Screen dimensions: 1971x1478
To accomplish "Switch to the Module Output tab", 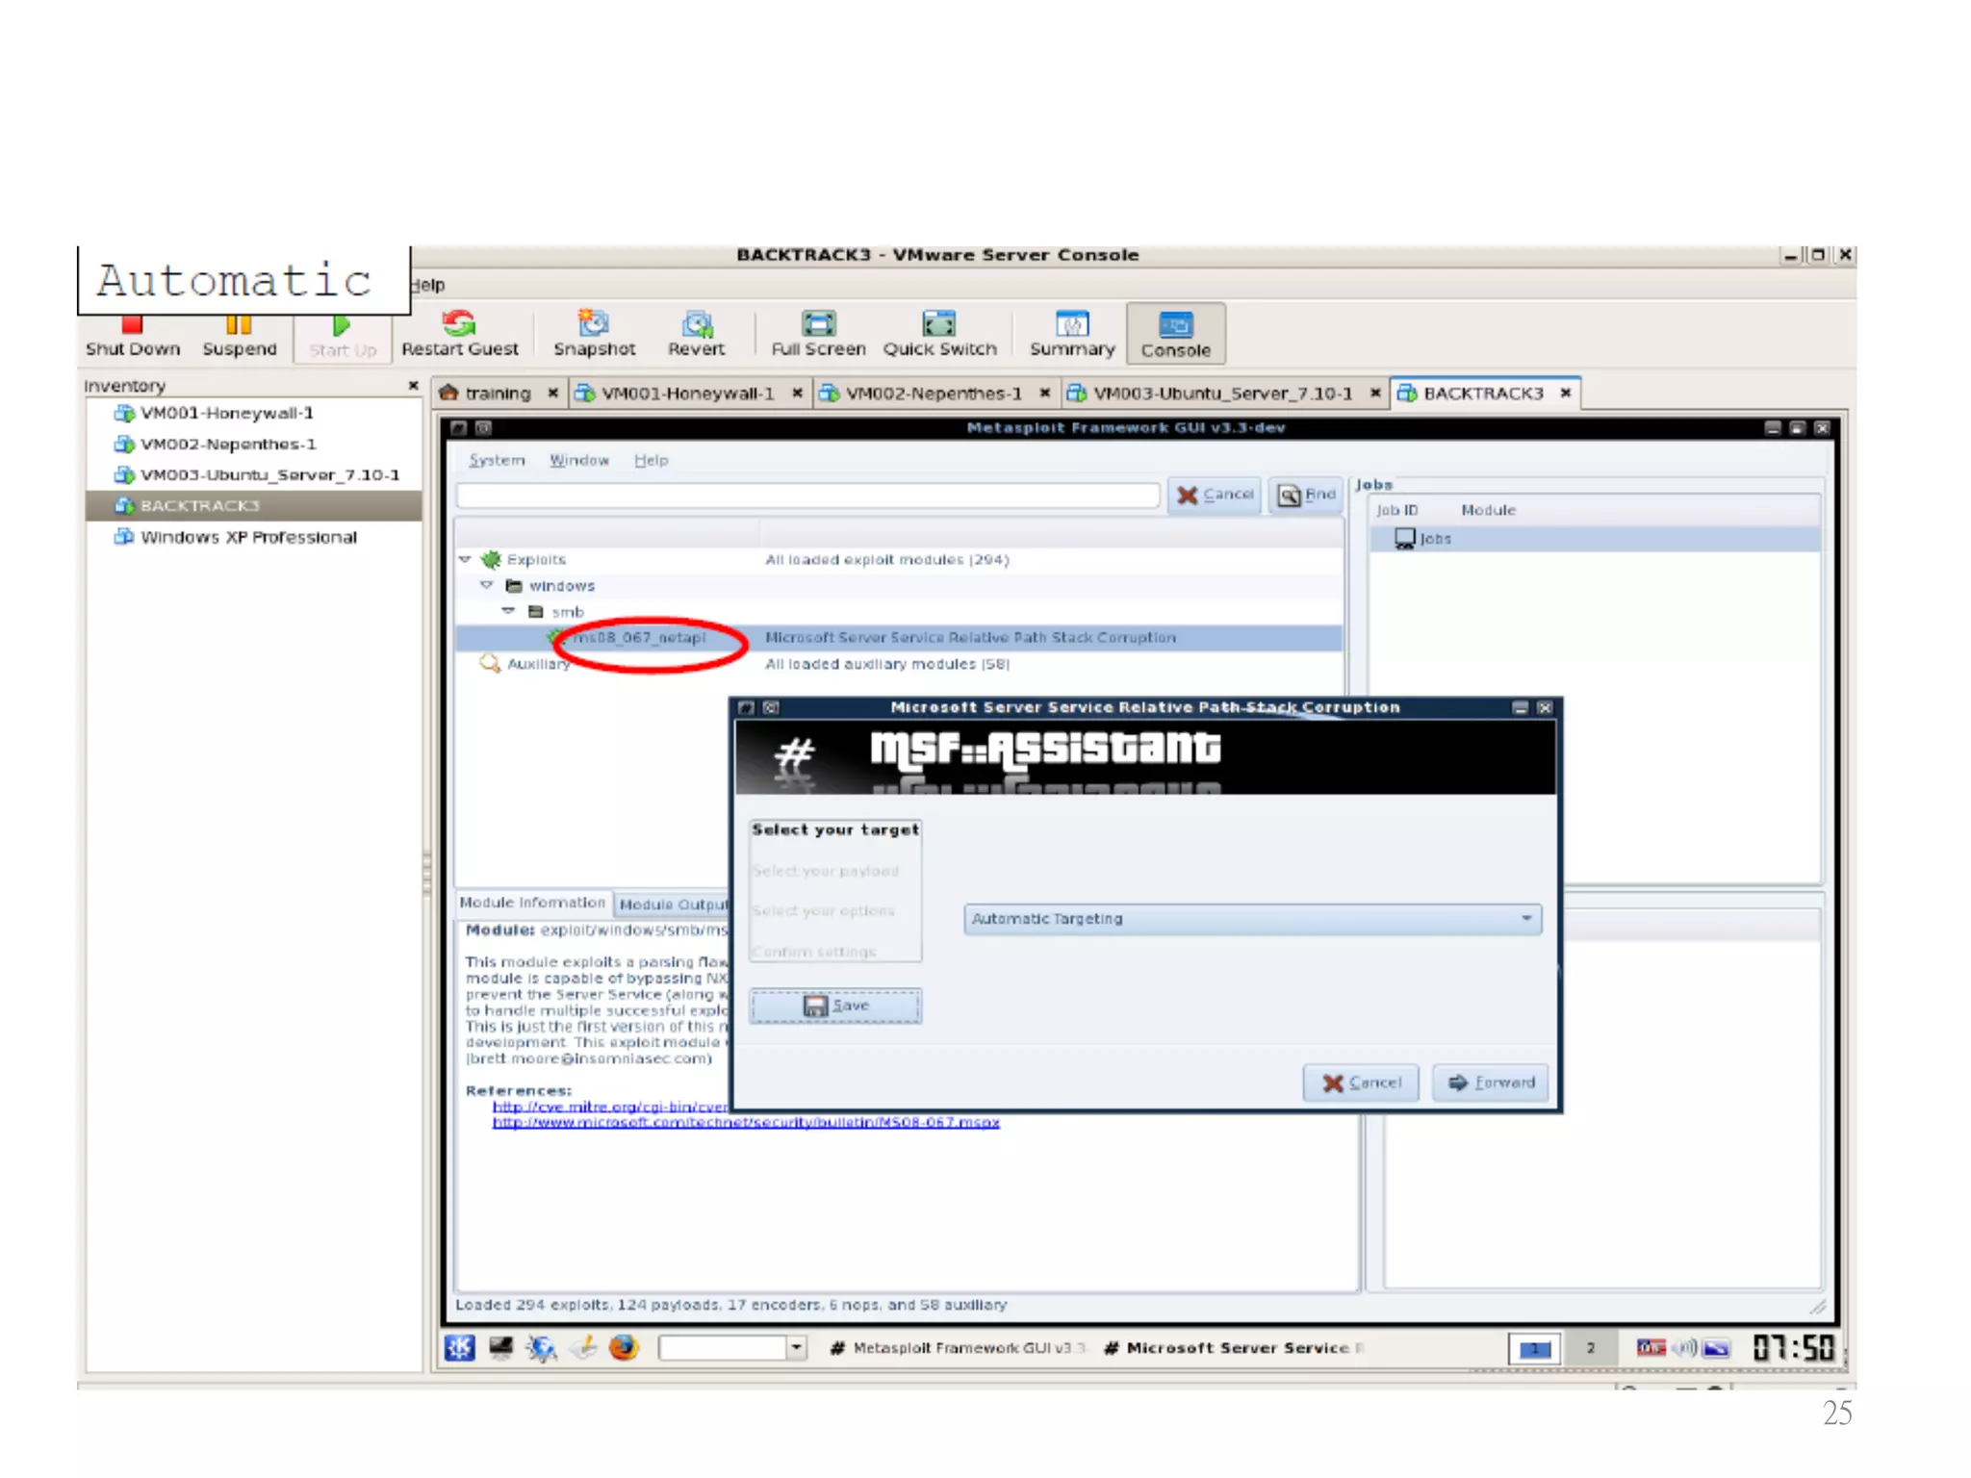I will pyautogui.click(x=673, y=904).
